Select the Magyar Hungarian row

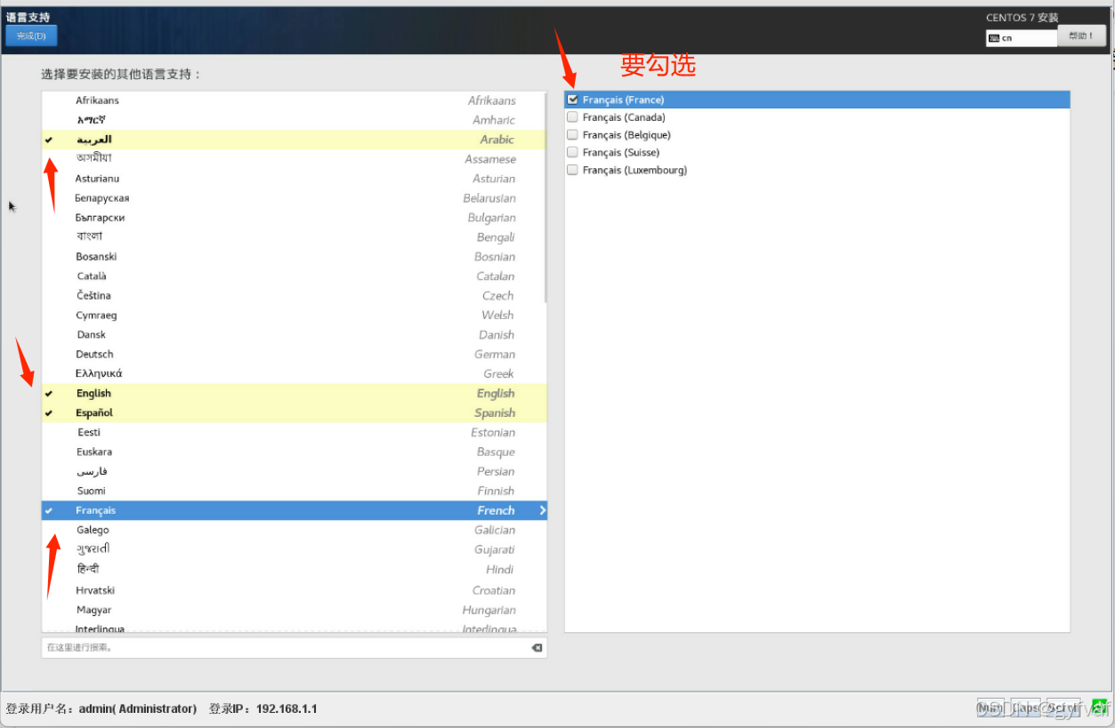(292, 611)
